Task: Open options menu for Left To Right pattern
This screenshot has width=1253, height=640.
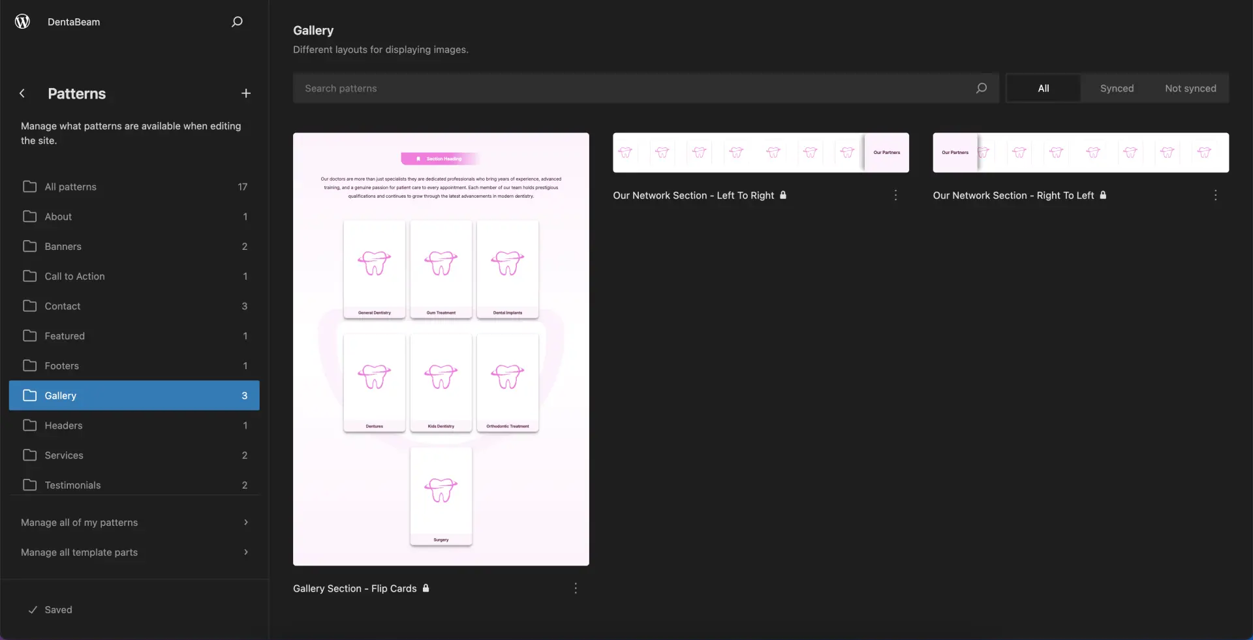Action: 895,195
